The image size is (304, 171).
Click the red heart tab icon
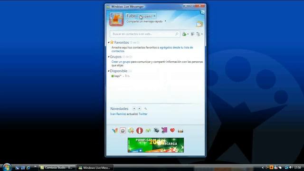172,130
